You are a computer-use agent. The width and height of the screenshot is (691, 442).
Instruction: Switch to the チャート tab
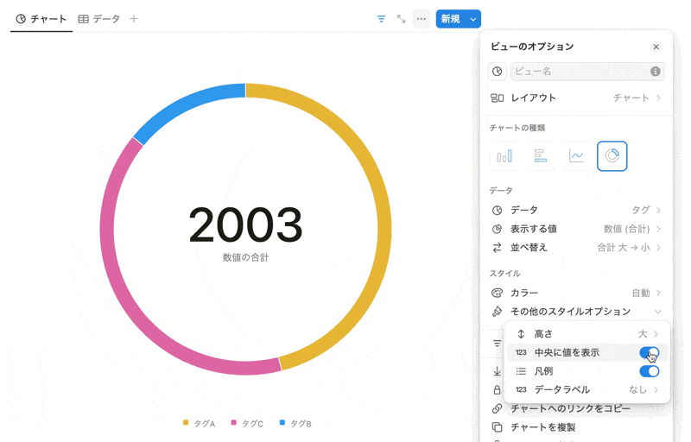click(41, 19)
